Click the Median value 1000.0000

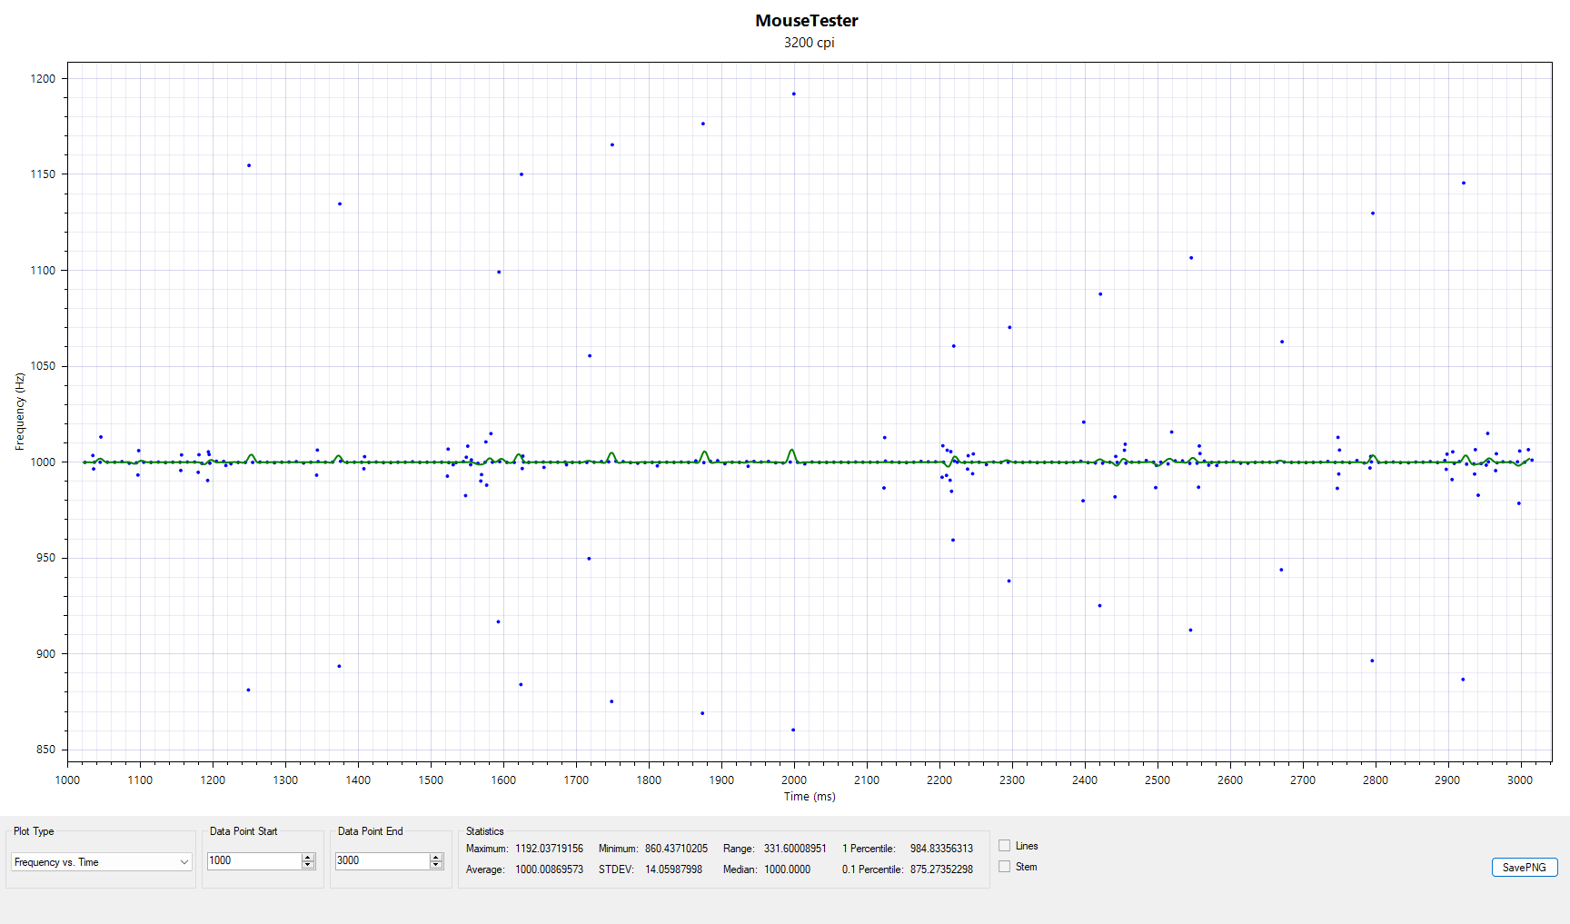point(787,869)
